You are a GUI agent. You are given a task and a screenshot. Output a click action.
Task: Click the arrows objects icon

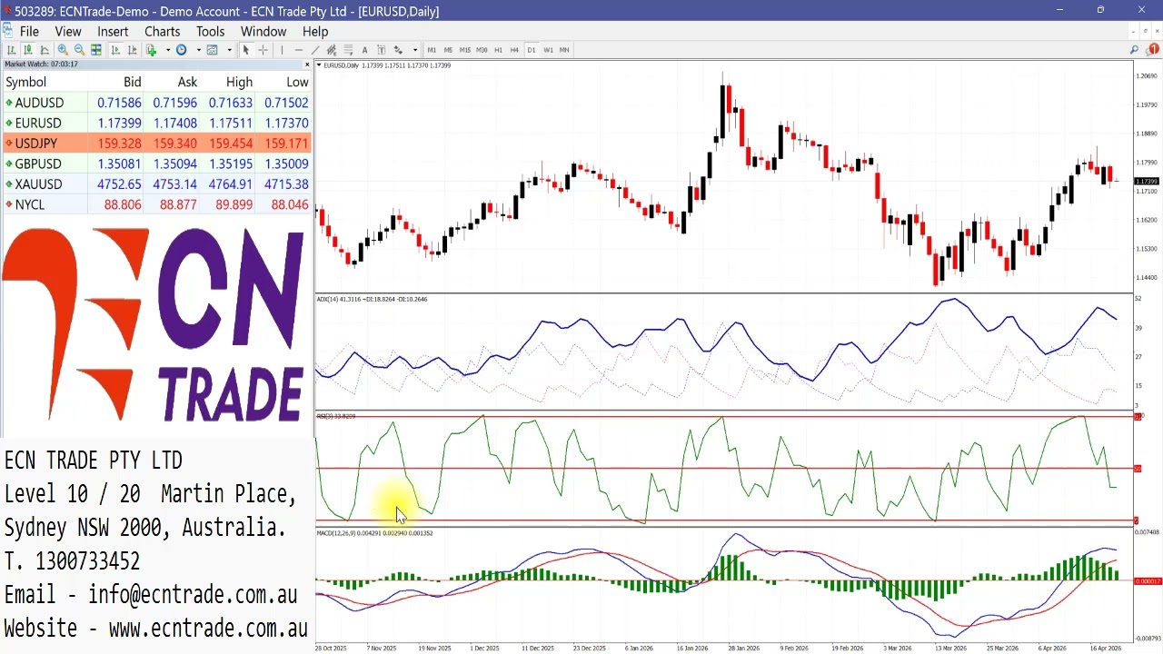[x=398, y=50]
